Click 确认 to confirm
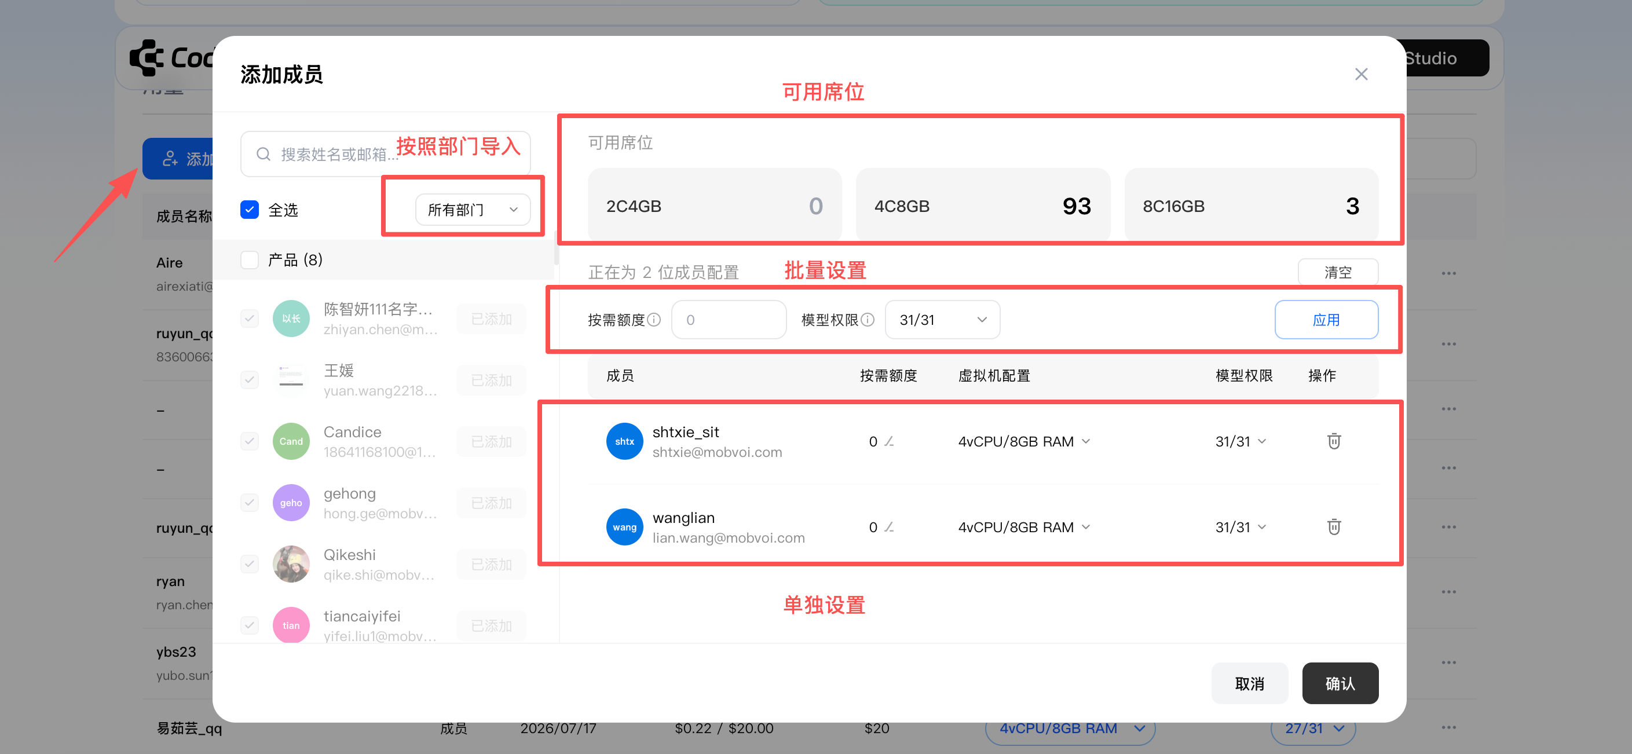Viewport: 1632px width, 754px height. 1340,683
